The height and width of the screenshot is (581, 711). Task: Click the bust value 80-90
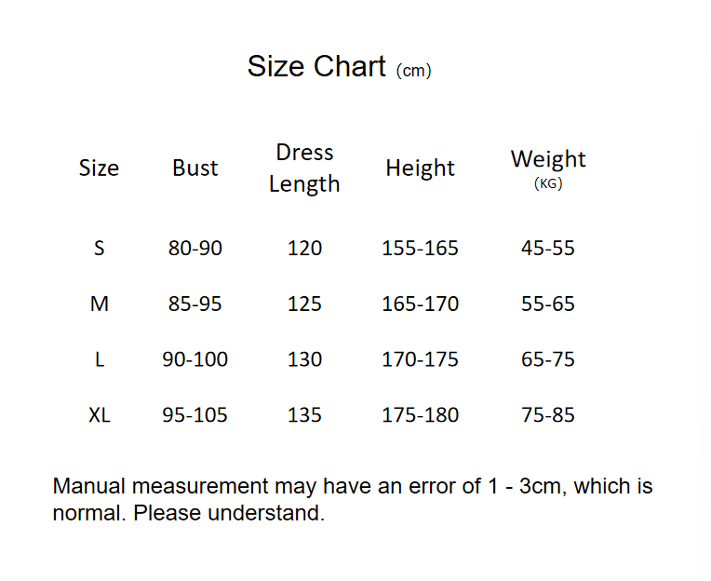195,248
